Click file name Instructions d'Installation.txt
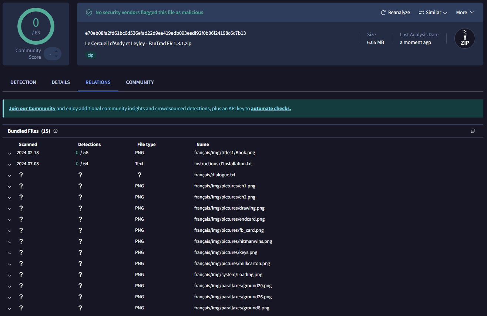Viewport: 487px width, 316px height. 223,164
